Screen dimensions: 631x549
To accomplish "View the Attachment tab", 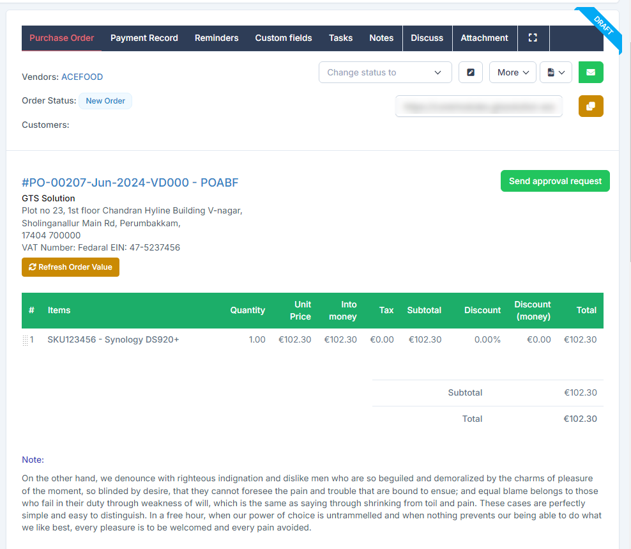I will click(x=484, y=38).
